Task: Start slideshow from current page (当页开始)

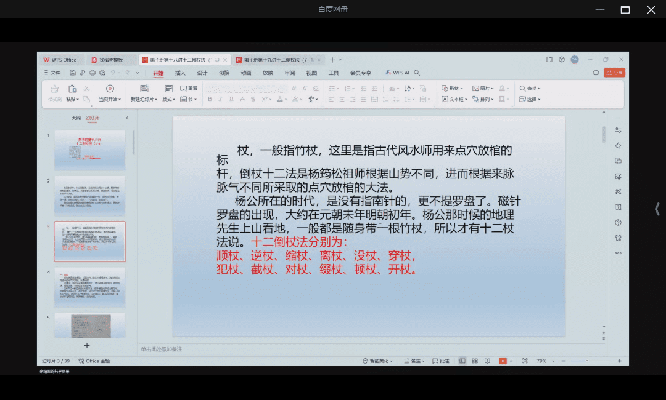Action: 110,89
